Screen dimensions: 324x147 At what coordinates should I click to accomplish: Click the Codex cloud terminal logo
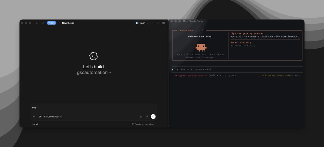[93, 56]
